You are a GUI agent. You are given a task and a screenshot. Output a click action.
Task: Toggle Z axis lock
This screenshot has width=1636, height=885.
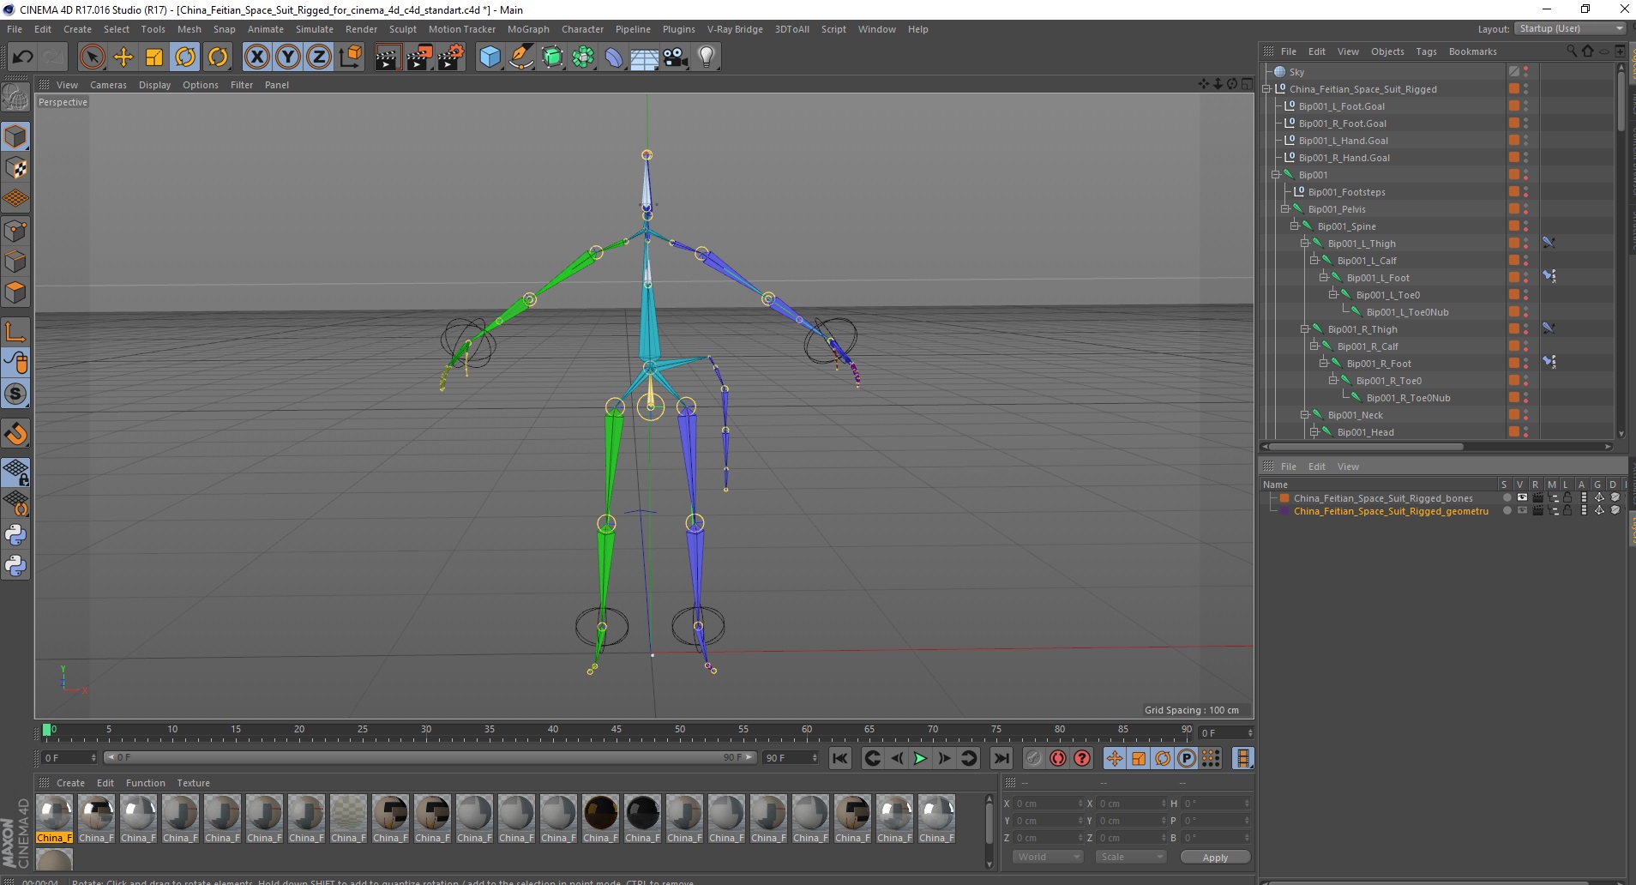click(319, 57)
